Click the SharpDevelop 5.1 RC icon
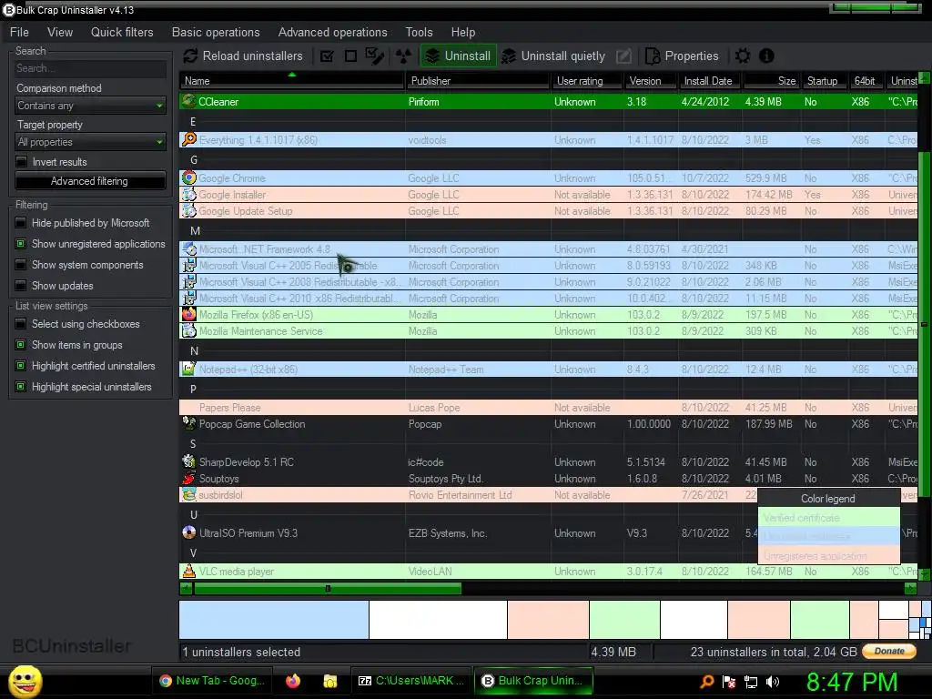Viewport: 932px width, 699px height. pos(189,461)
